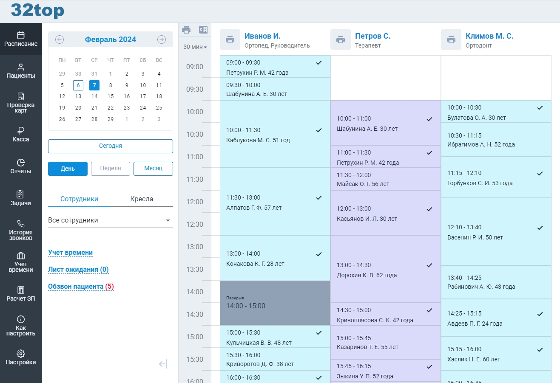Switch to Неделя view
The height and width of the screenshot is (383, 560).
click(111, 169)
